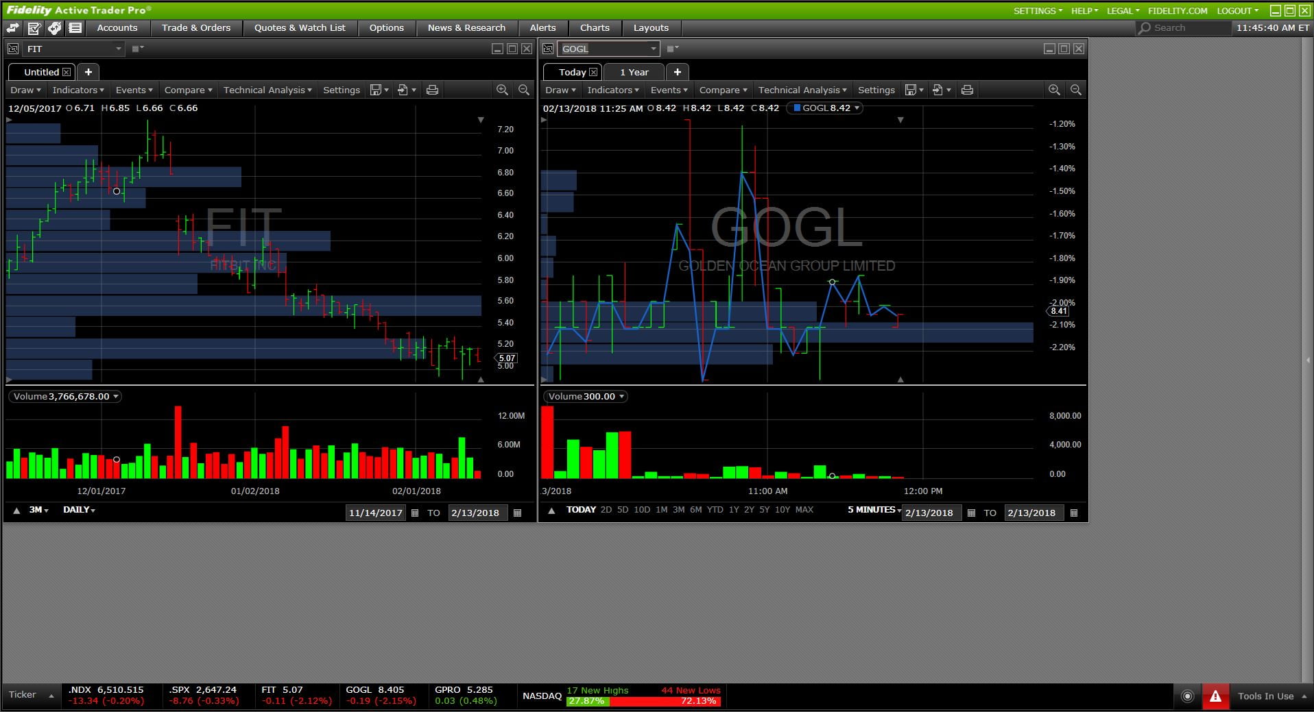Screen dimensions: 1314x712
Task: Select MAX range in GOGL chart
Action: (x=804, y=510)
